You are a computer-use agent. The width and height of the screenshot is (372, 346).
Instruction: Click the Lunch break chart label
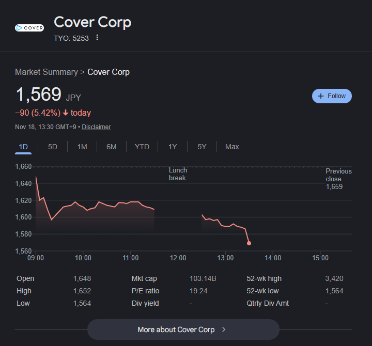(178, 174)
